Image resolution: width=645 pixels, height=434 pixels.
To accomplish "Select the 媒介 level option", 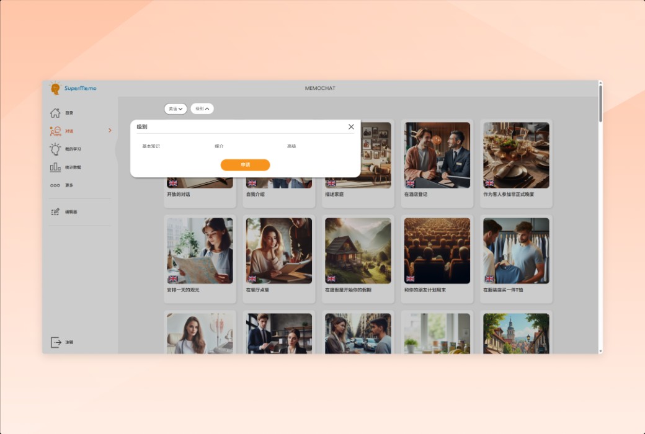I will pyautogui.click(x=219, y=146).
